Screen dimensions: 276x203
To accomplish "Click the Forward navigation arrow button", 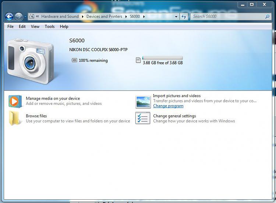I will (19, 17).
